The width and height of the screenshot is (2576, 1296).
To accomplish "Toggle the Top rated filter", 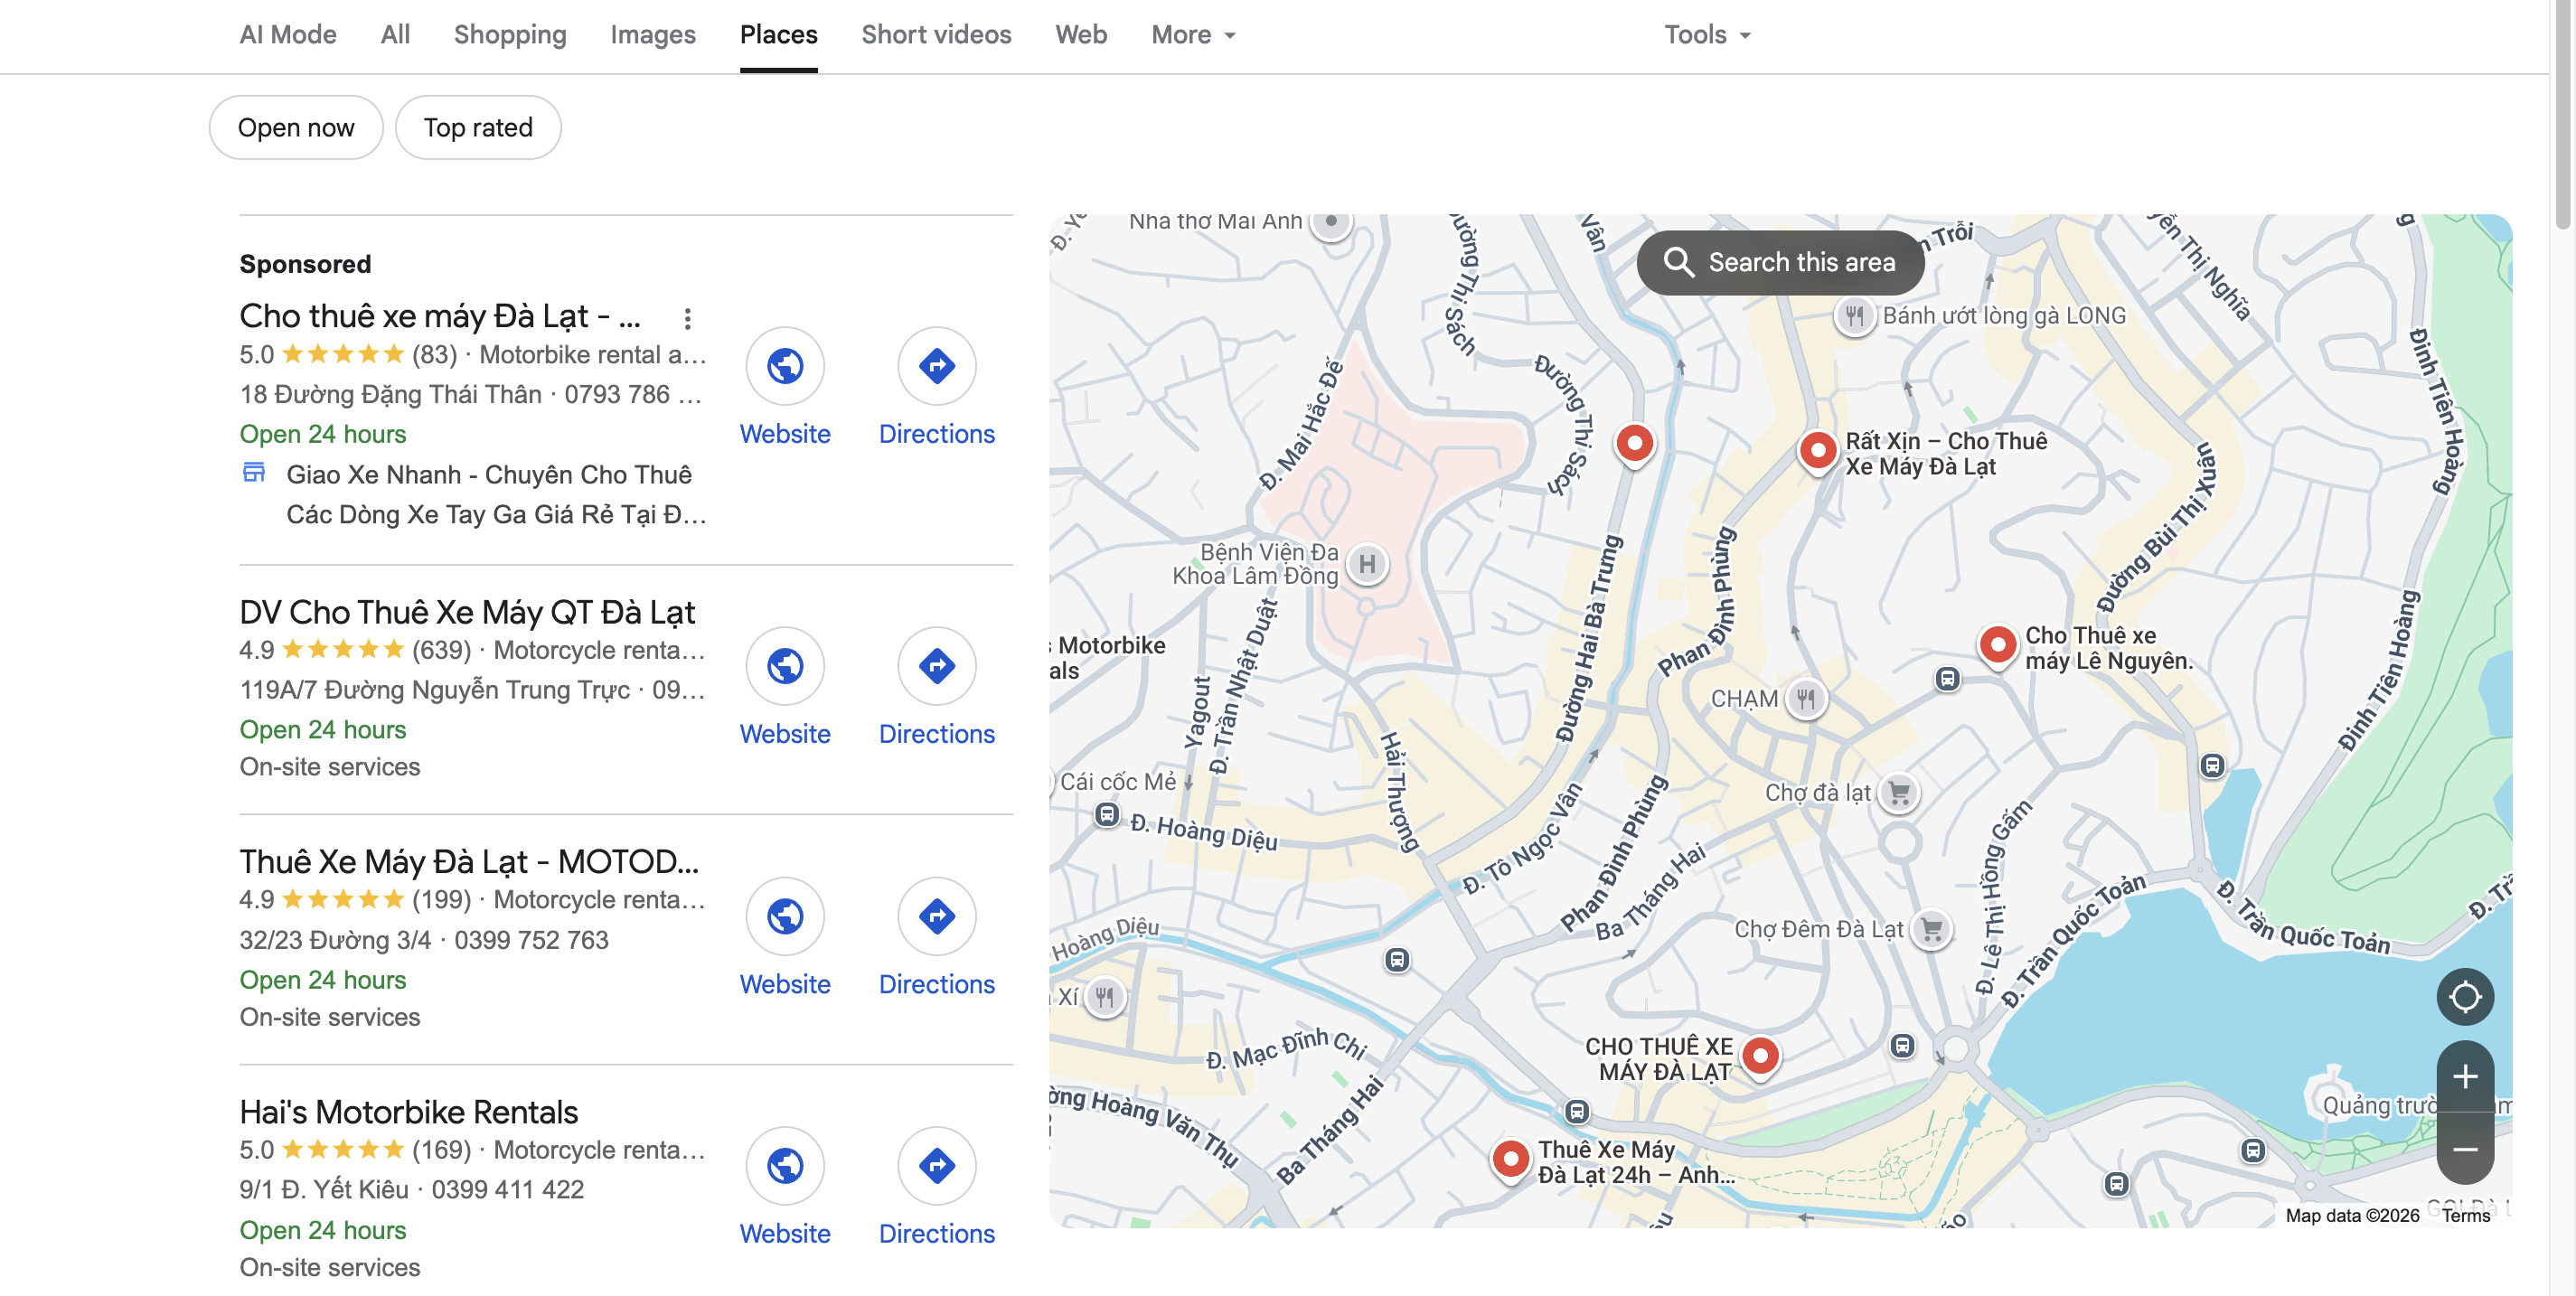I will tap(478, 128).
